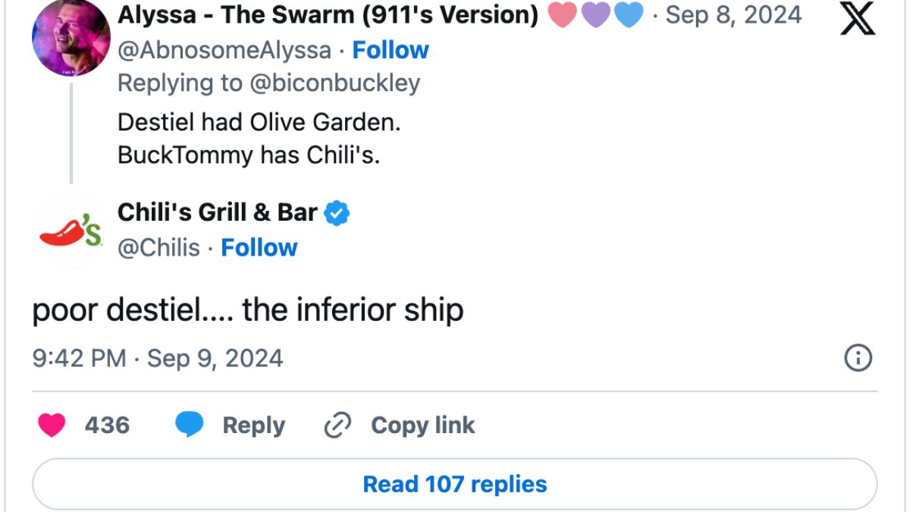
Task: Follow the @AbnosomeAlyssa account
Action: pos(391,50)
